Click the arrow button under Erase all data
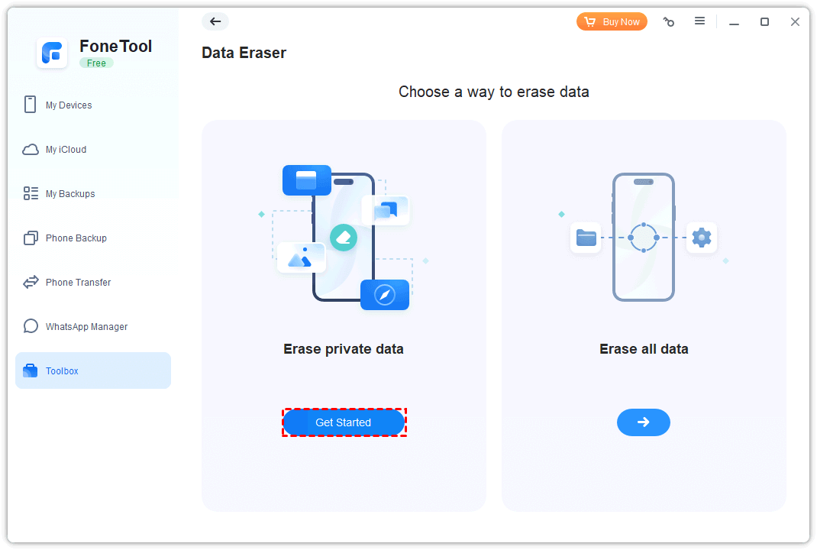This screenshot has width=817, height=550. 643,422
